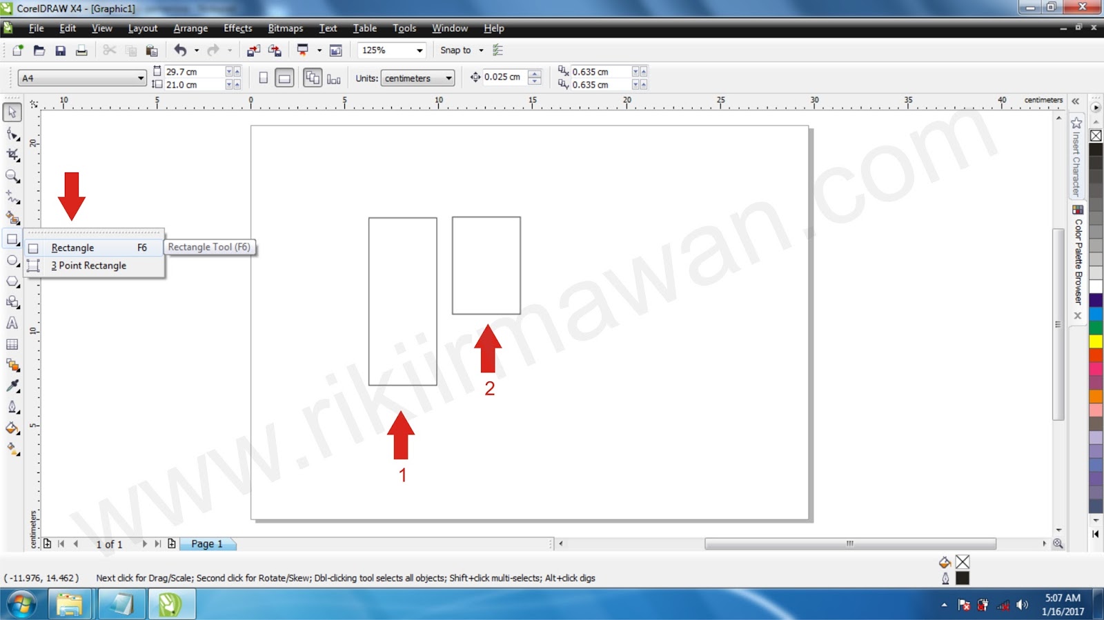Select the Polygon tool
This screenshot has height=620, width=1104.
12,281
